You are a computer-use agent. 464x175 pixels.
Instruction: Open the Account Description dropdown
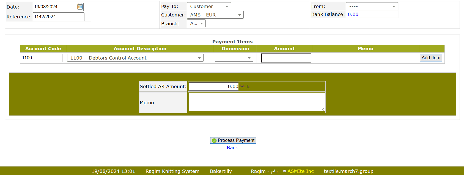pos(135,58)
